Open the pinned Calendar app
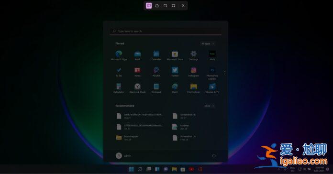The height and width of the screenshot is (174, 333). 156,55
